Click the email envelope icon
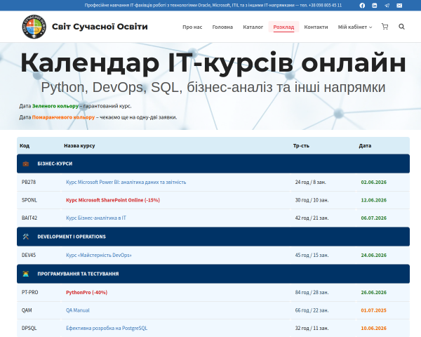Screen dimensions: 421x337 399,6
